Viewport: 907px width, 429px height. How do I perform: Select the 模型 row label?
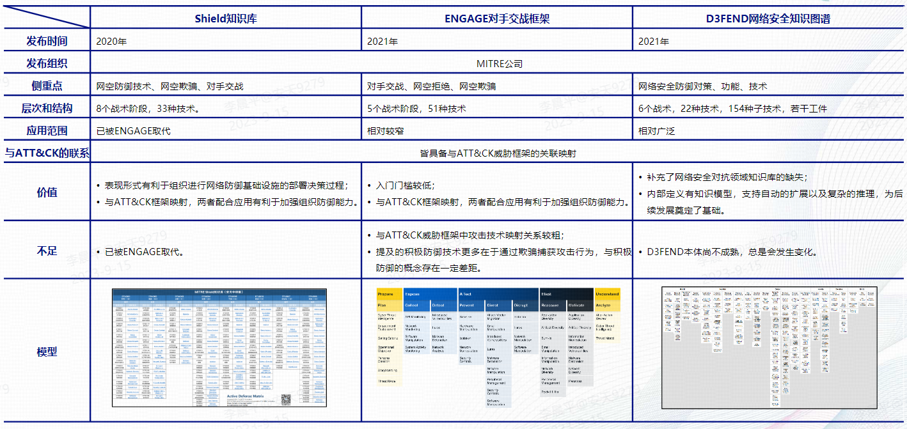[x=47, y=352]
